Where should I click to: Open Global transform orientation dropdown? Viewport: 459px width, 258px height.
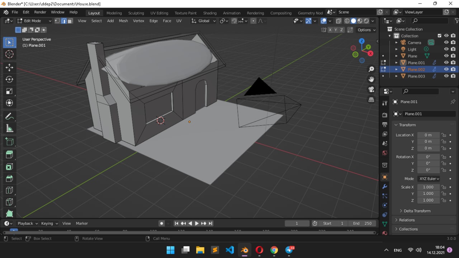(204, 21)
